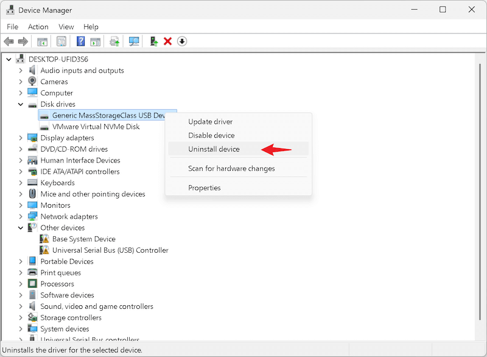Open the View menu
The height and width of the screenshot is (357, 487).
click(x=66, y=27)
